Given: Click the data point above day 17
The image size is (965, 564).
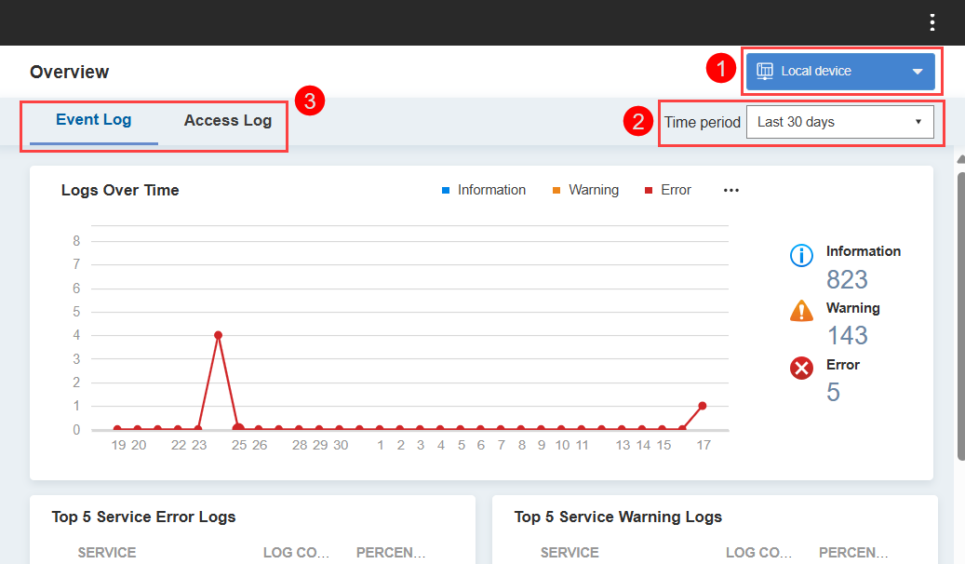Looking at the screenshot, I should coord(703,406).
